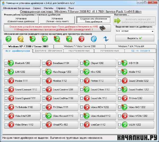
Task: Open the Неустановленные tab
Action: point(79,51)
